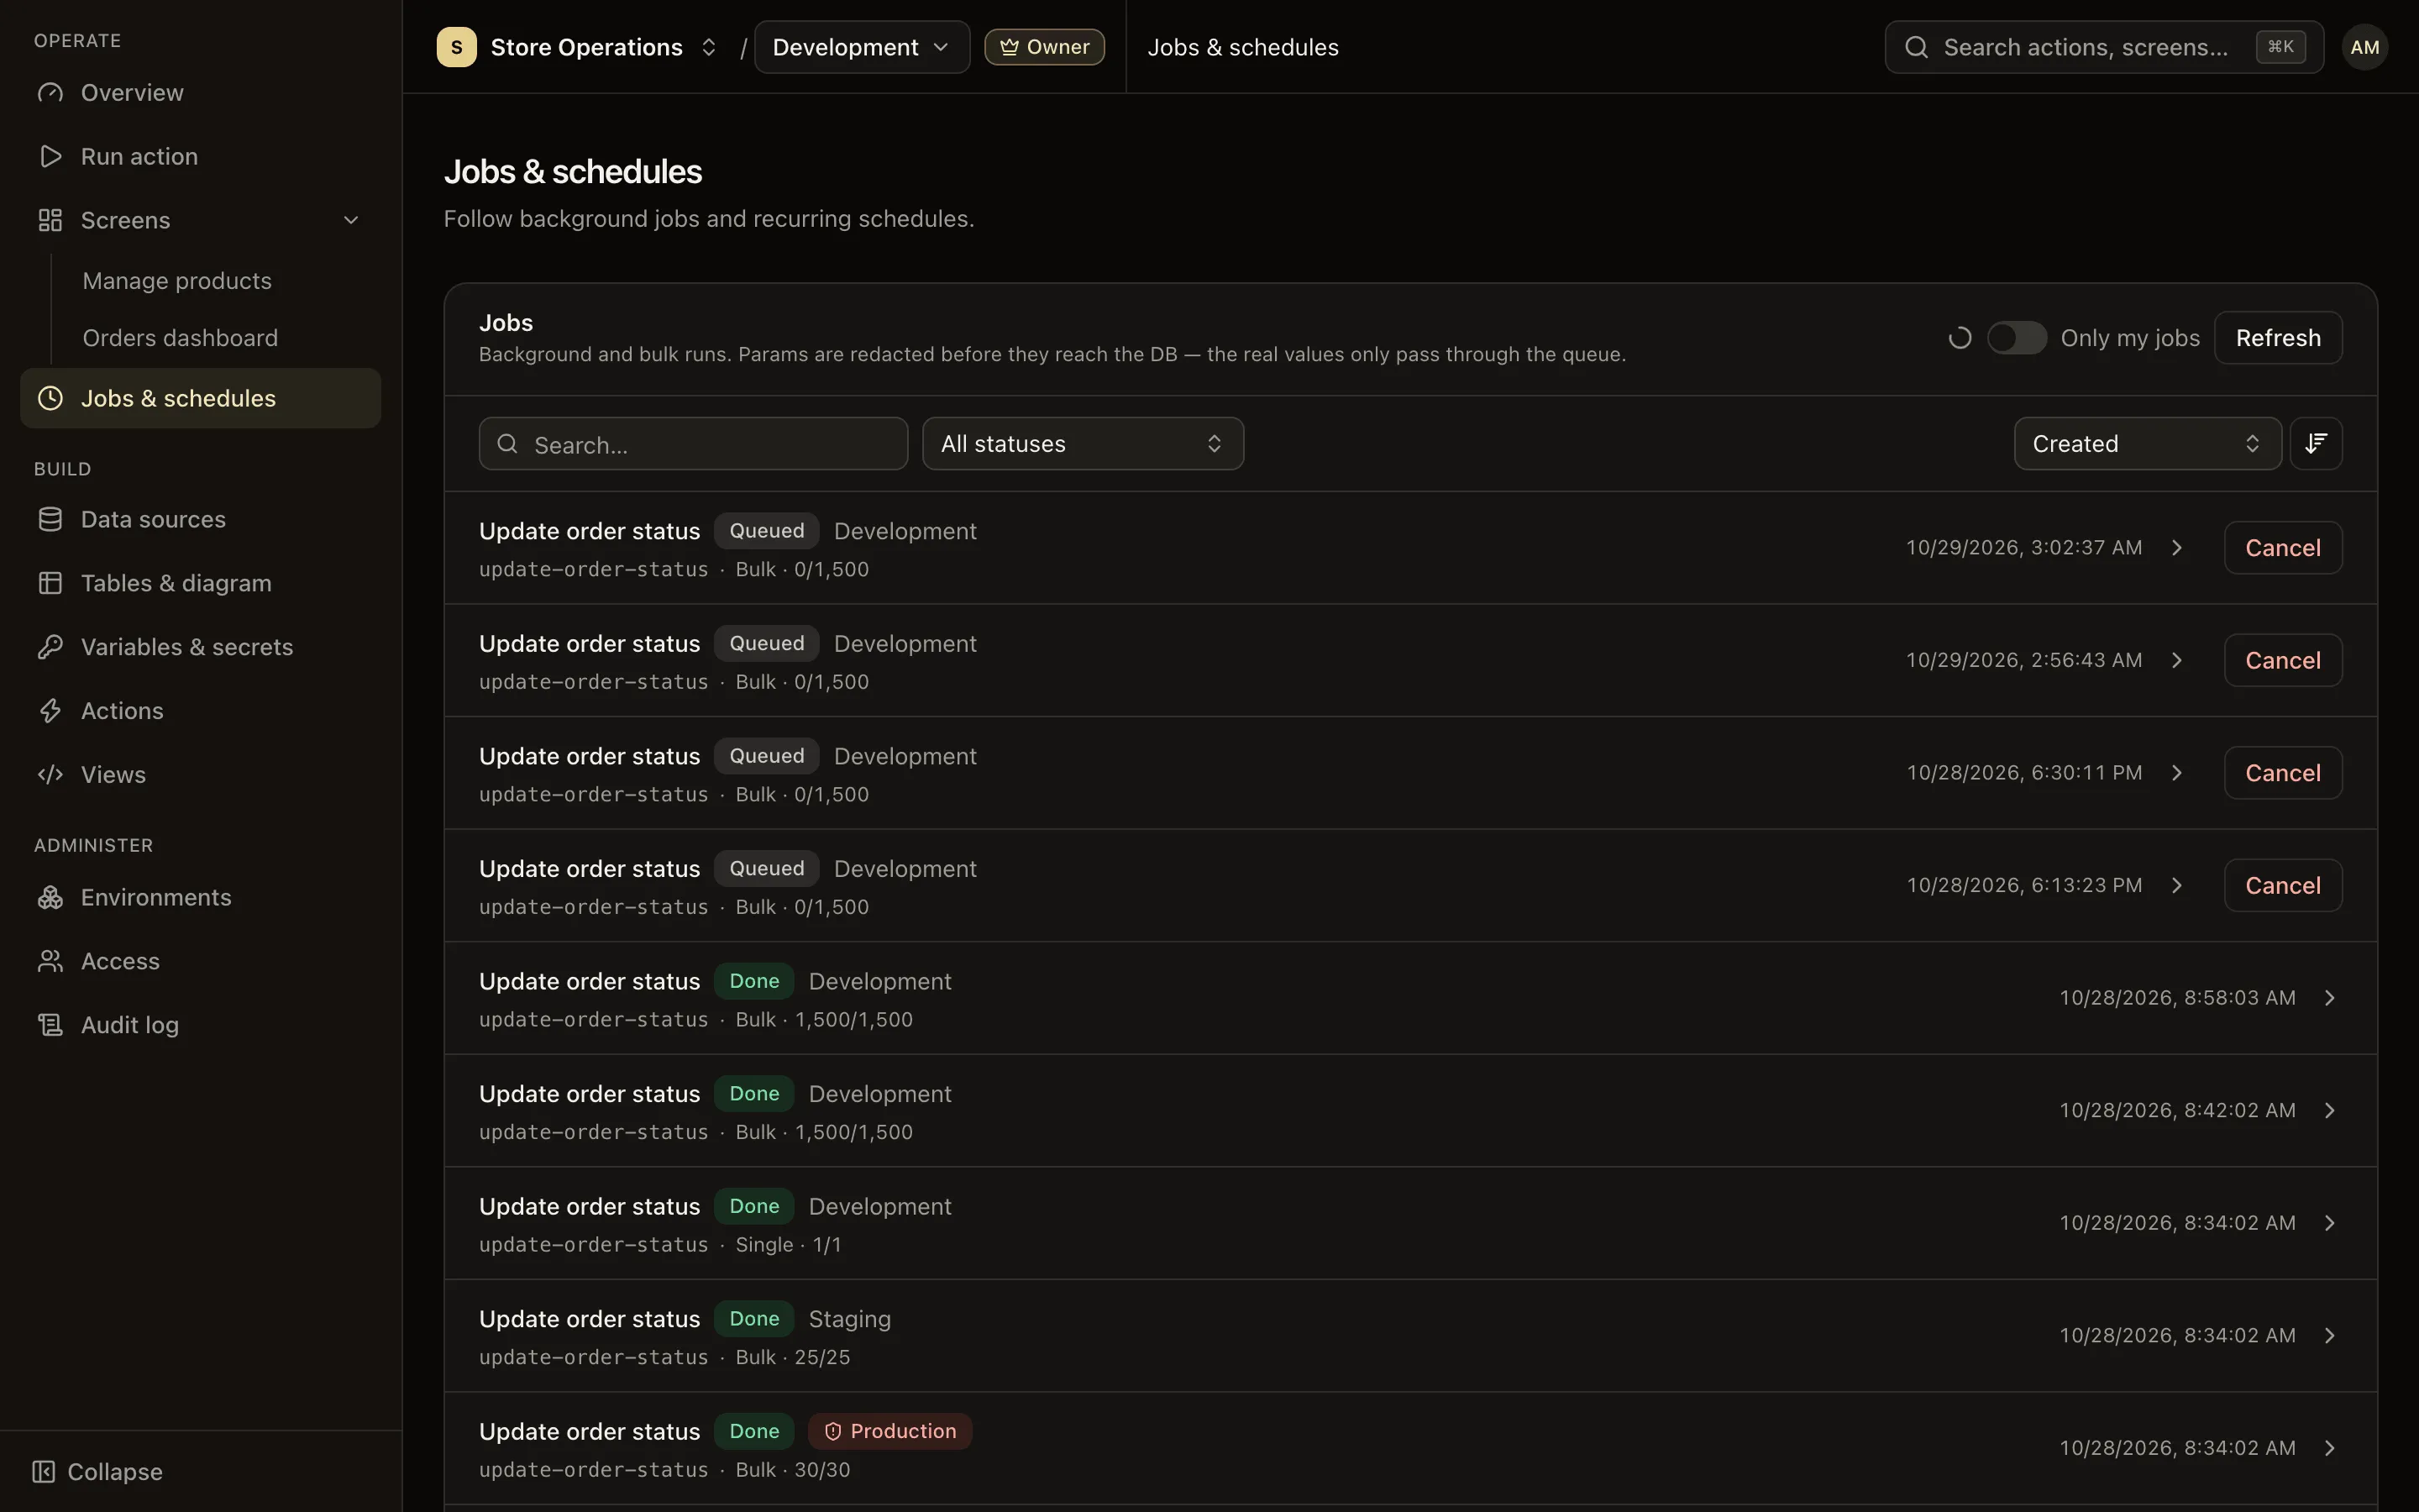
Task: Collapse the sidebar
Action: [97, 1472]
